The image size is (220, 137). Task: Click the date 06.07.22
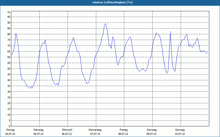tap(67, 134)
